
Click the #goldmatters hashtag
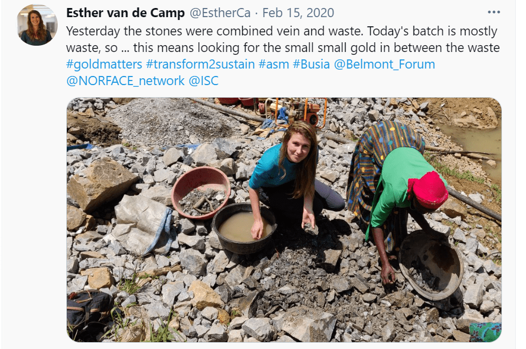[x=105, y=64]
